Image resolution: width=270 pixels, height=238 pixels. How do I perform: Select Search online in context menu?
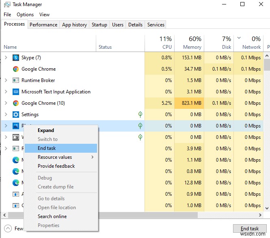pyautogui.click(x=52, y=216)
